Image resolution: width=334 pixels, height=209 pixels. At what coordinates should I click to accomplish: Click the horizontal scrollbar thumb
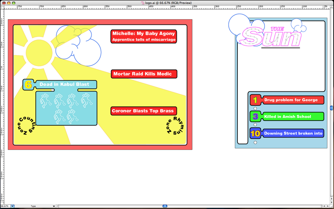(165, 206)
